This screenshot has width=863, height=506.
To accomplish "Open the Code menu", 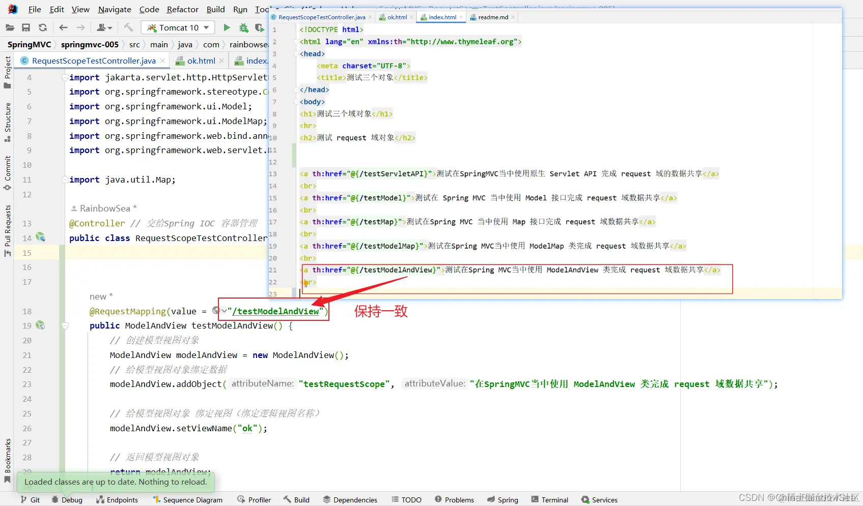I will click(149, 9).
